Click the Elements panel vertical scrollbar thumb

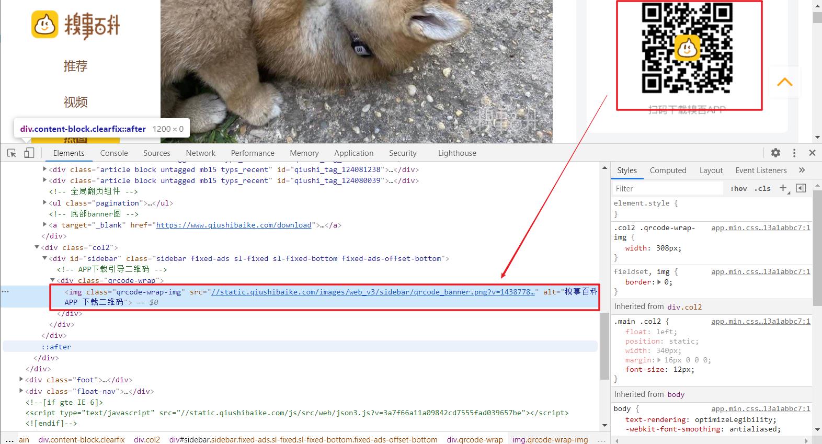point(605,346)
